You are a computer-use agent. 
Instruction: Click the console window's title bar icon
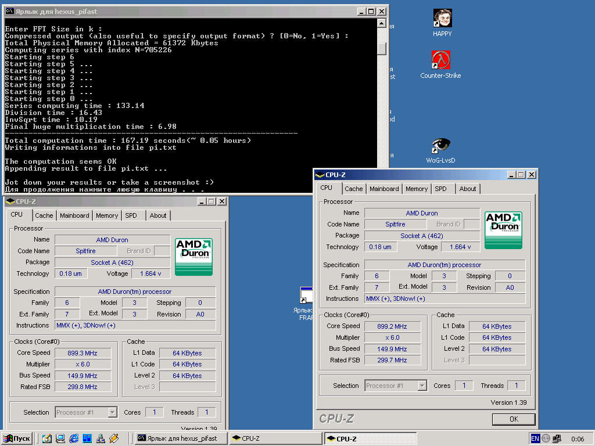click(x=9, y=11)
